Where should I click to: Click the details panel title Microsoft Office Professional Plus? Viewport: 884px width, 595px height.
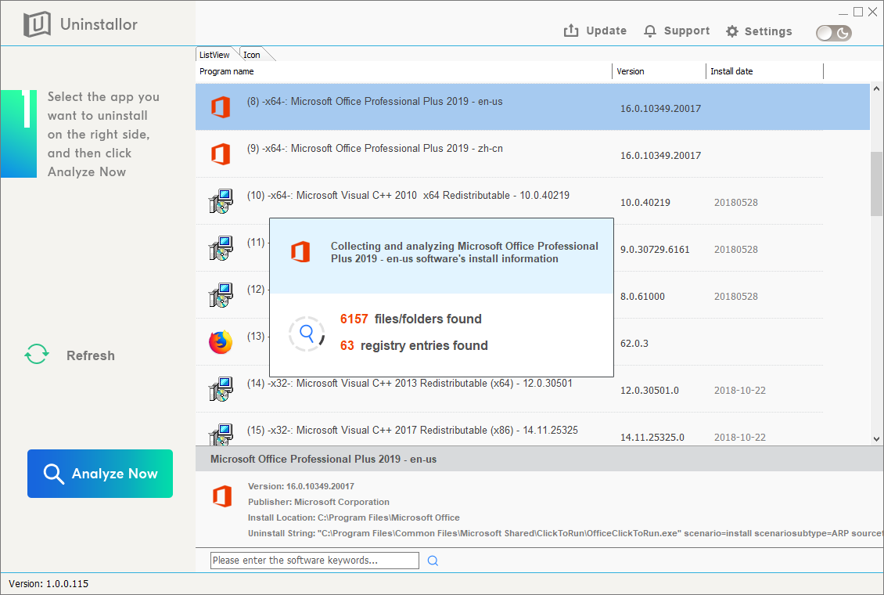click(x=324, y=459)
